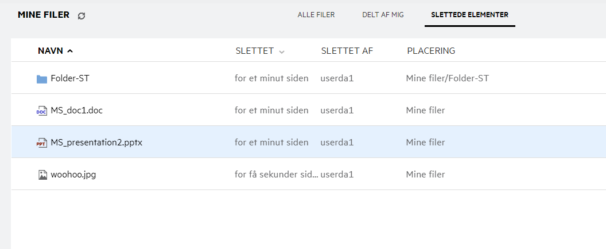
Task: Open the Folder-ST item name
Action: [x=70, y=78]
